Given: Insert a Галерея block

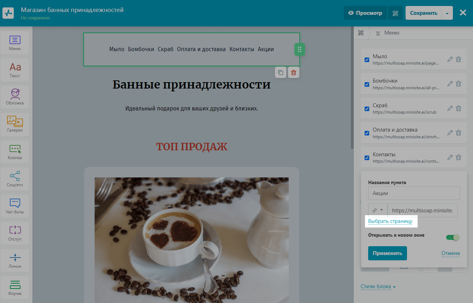Looking at the screenshot, I should point(15,124).
